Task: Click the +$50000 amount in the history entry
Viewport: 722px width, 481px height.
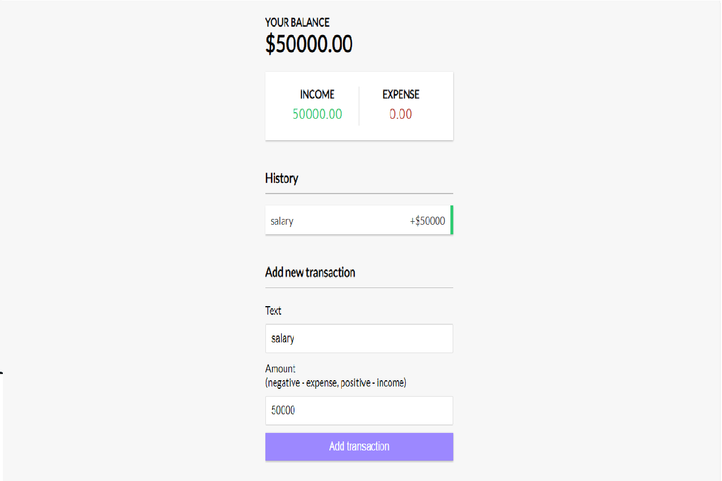Action: coord(427,221)
